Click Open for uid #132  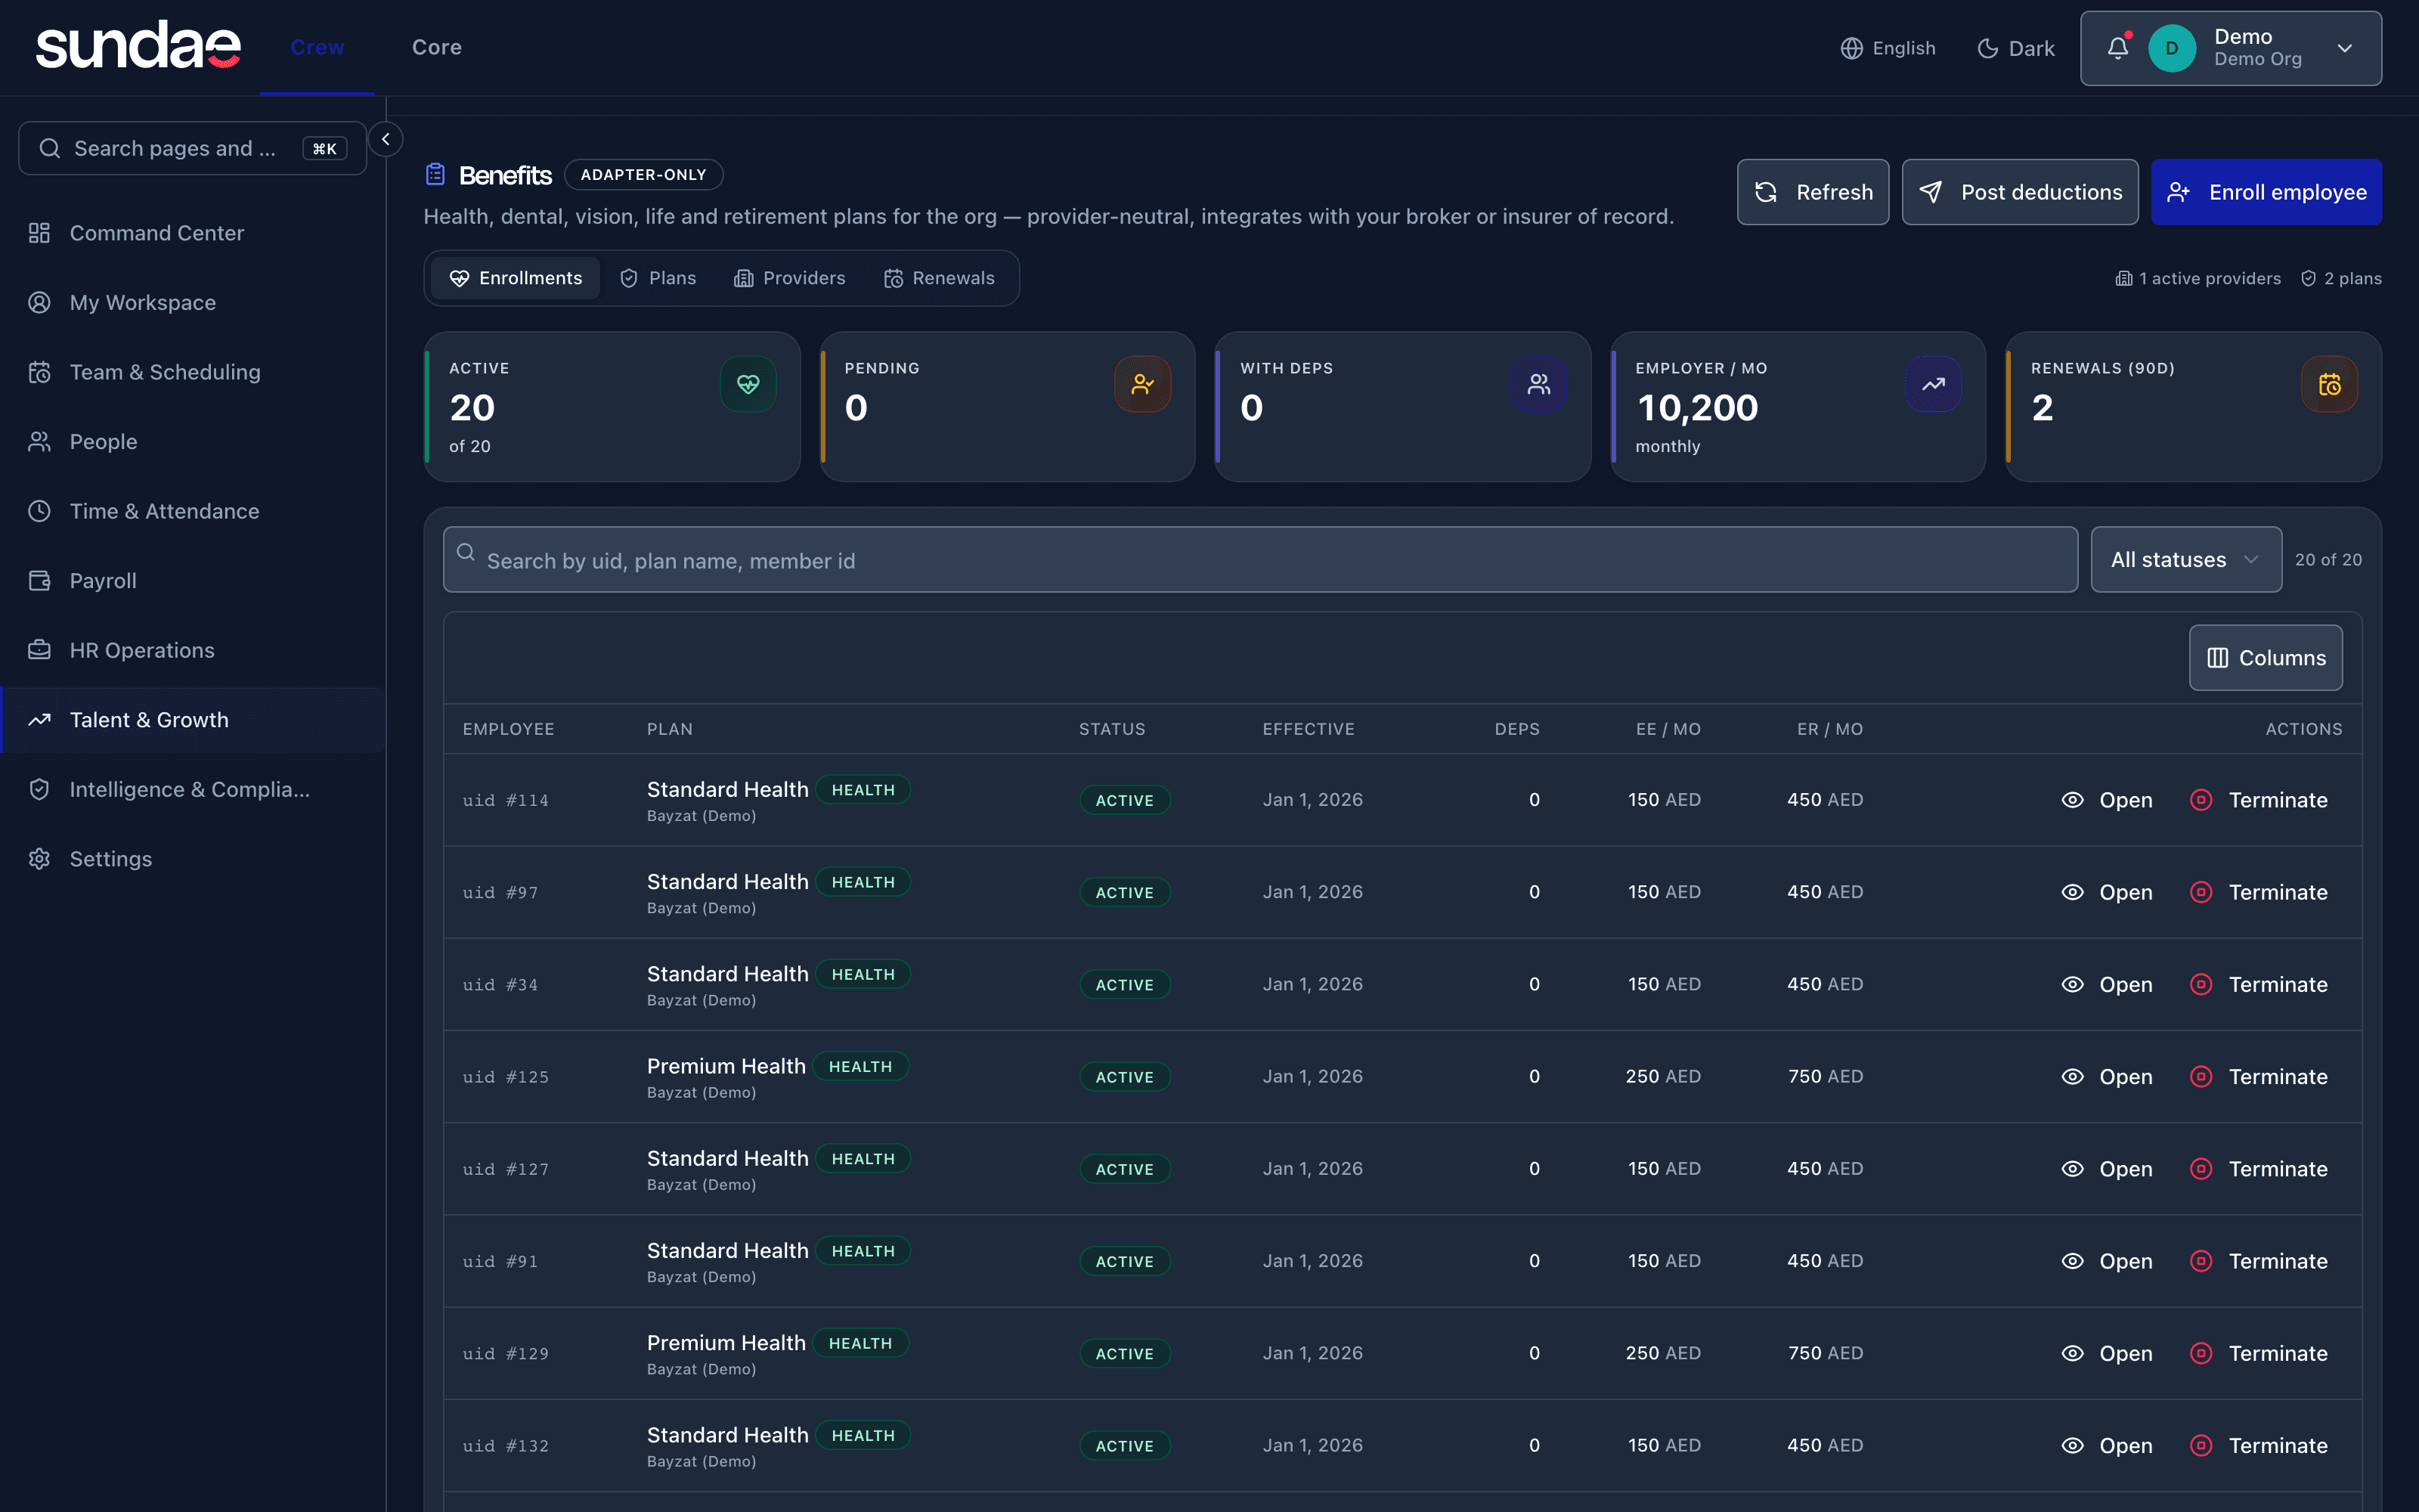(x=2107, y=1445)
